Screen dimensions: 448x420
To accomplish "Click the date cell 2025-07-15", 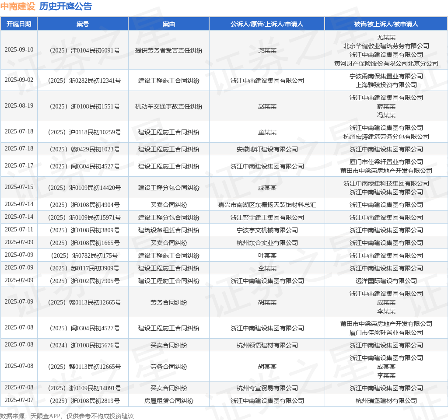I will 19,187.
